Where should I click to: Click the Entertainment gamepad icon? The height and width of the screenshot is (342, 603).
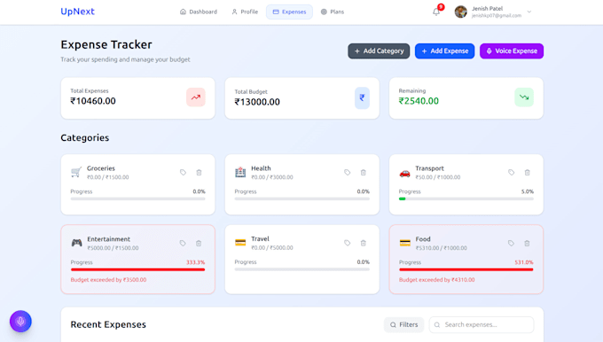tap(76, 243)
